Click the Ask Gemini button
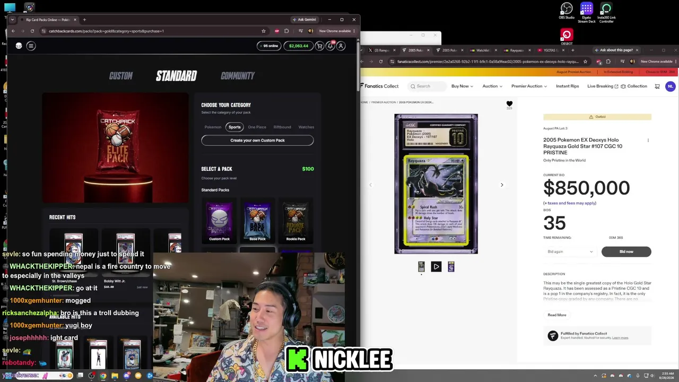This screenshot has height=382, width=679. [304, 20]
